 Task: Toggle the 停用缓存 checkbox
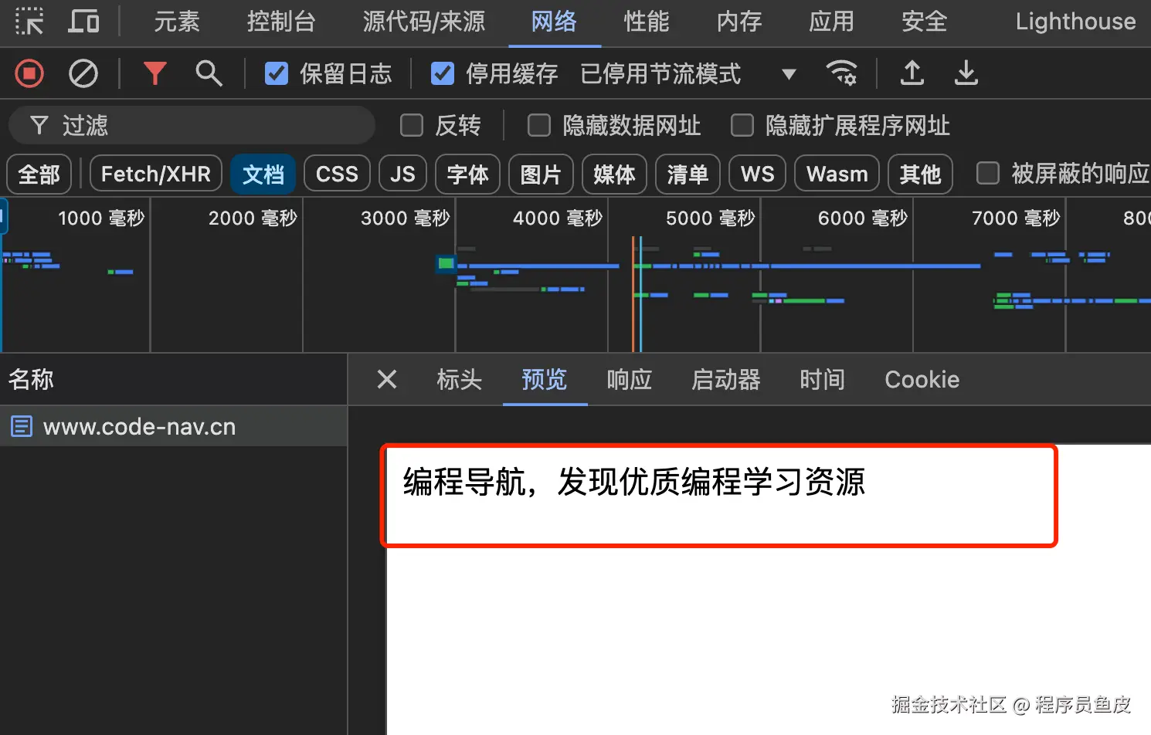(443, 73)
